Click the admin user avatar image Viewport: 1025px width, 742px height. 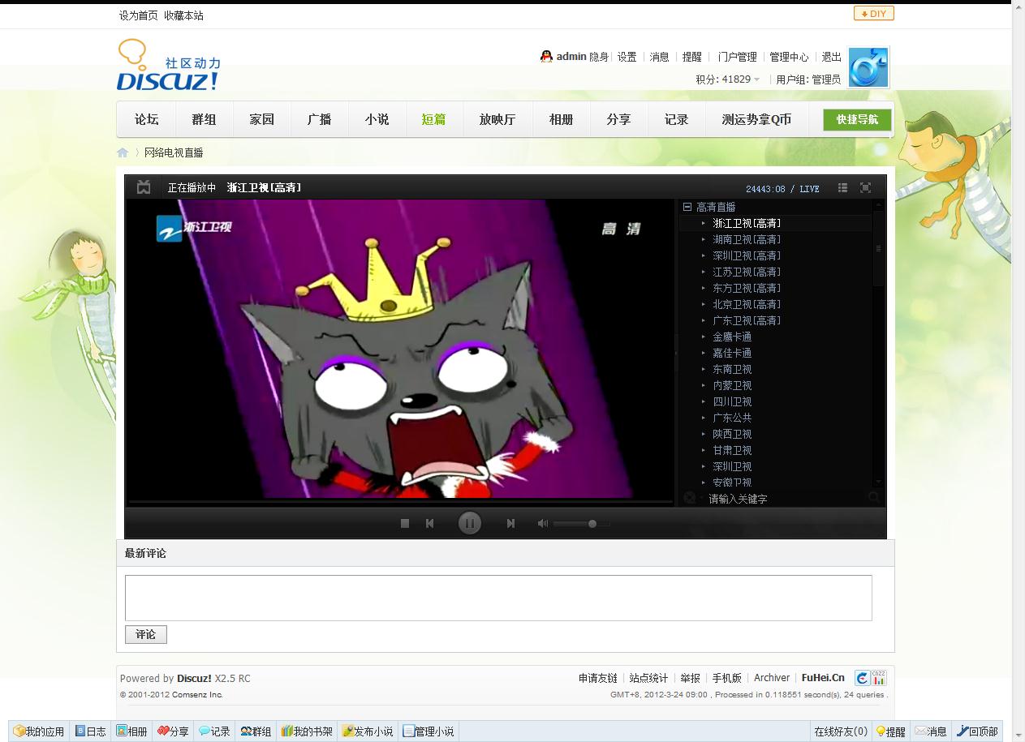(868, 67)
